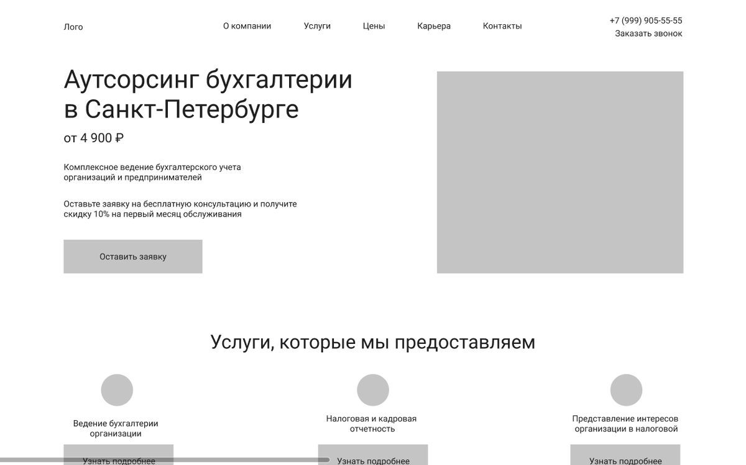Click the Заказать звонок link
Image resolution: width=746 pixels, height=465 pixels.
click(x=648, y=34)
